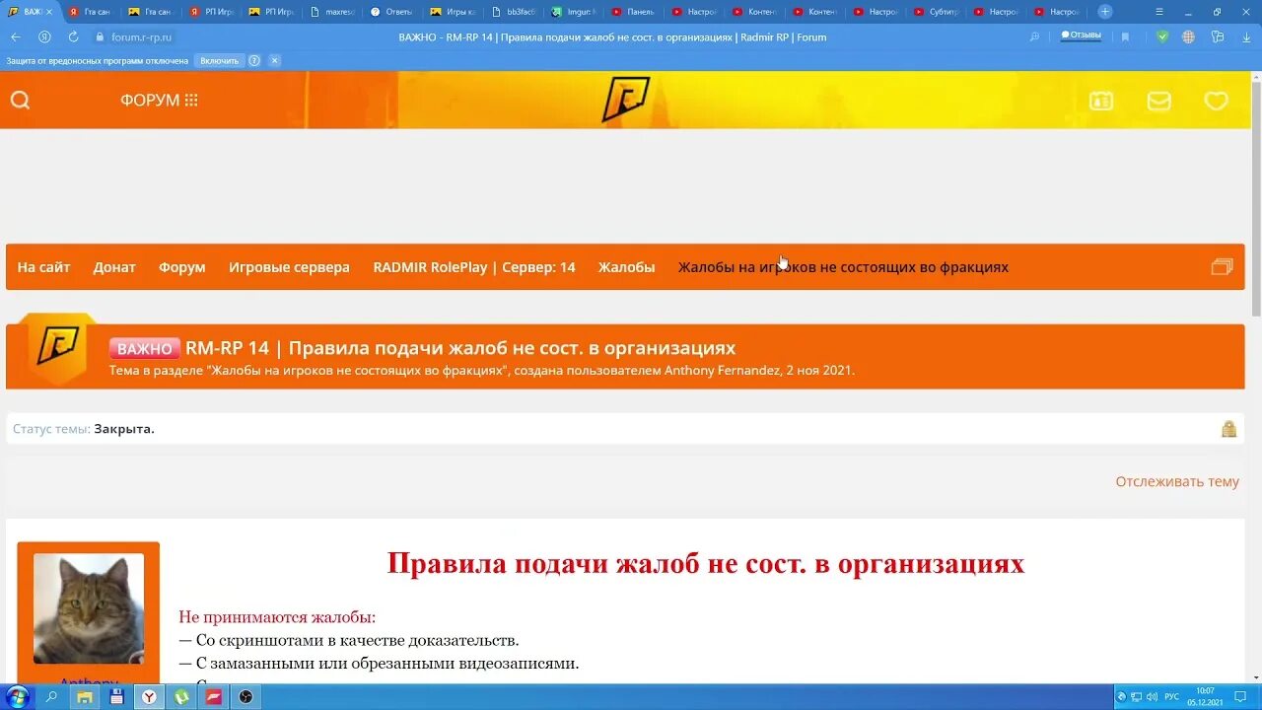This screenshot has width=1262, height=710.
Task: Click the Отслеживать тему link
Action: pos(1177,481)
